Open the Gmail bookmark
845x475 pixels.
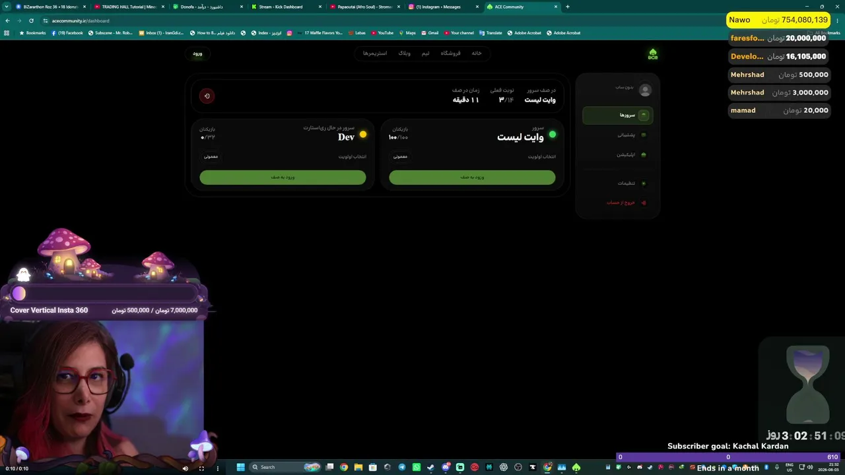point(430,33)
